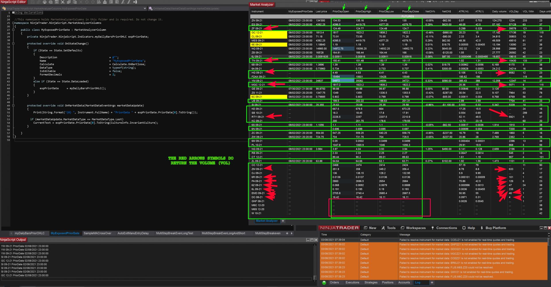Viewport: 551px width, 287px height.
Task: Click the Undo icon in the editor toolbar
Action: click(x=87, y=2)
